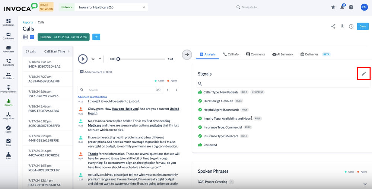372x189 pixels.
Task: Click the Save button
Action: [363, 26]
